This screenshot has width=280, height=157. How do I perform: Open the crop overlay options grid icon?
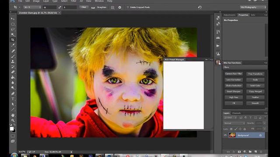[x=112, y=7]
